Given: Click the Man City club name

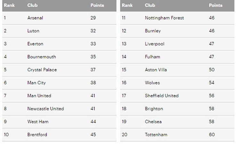Looking at the screenshot, I should point(37,83).
